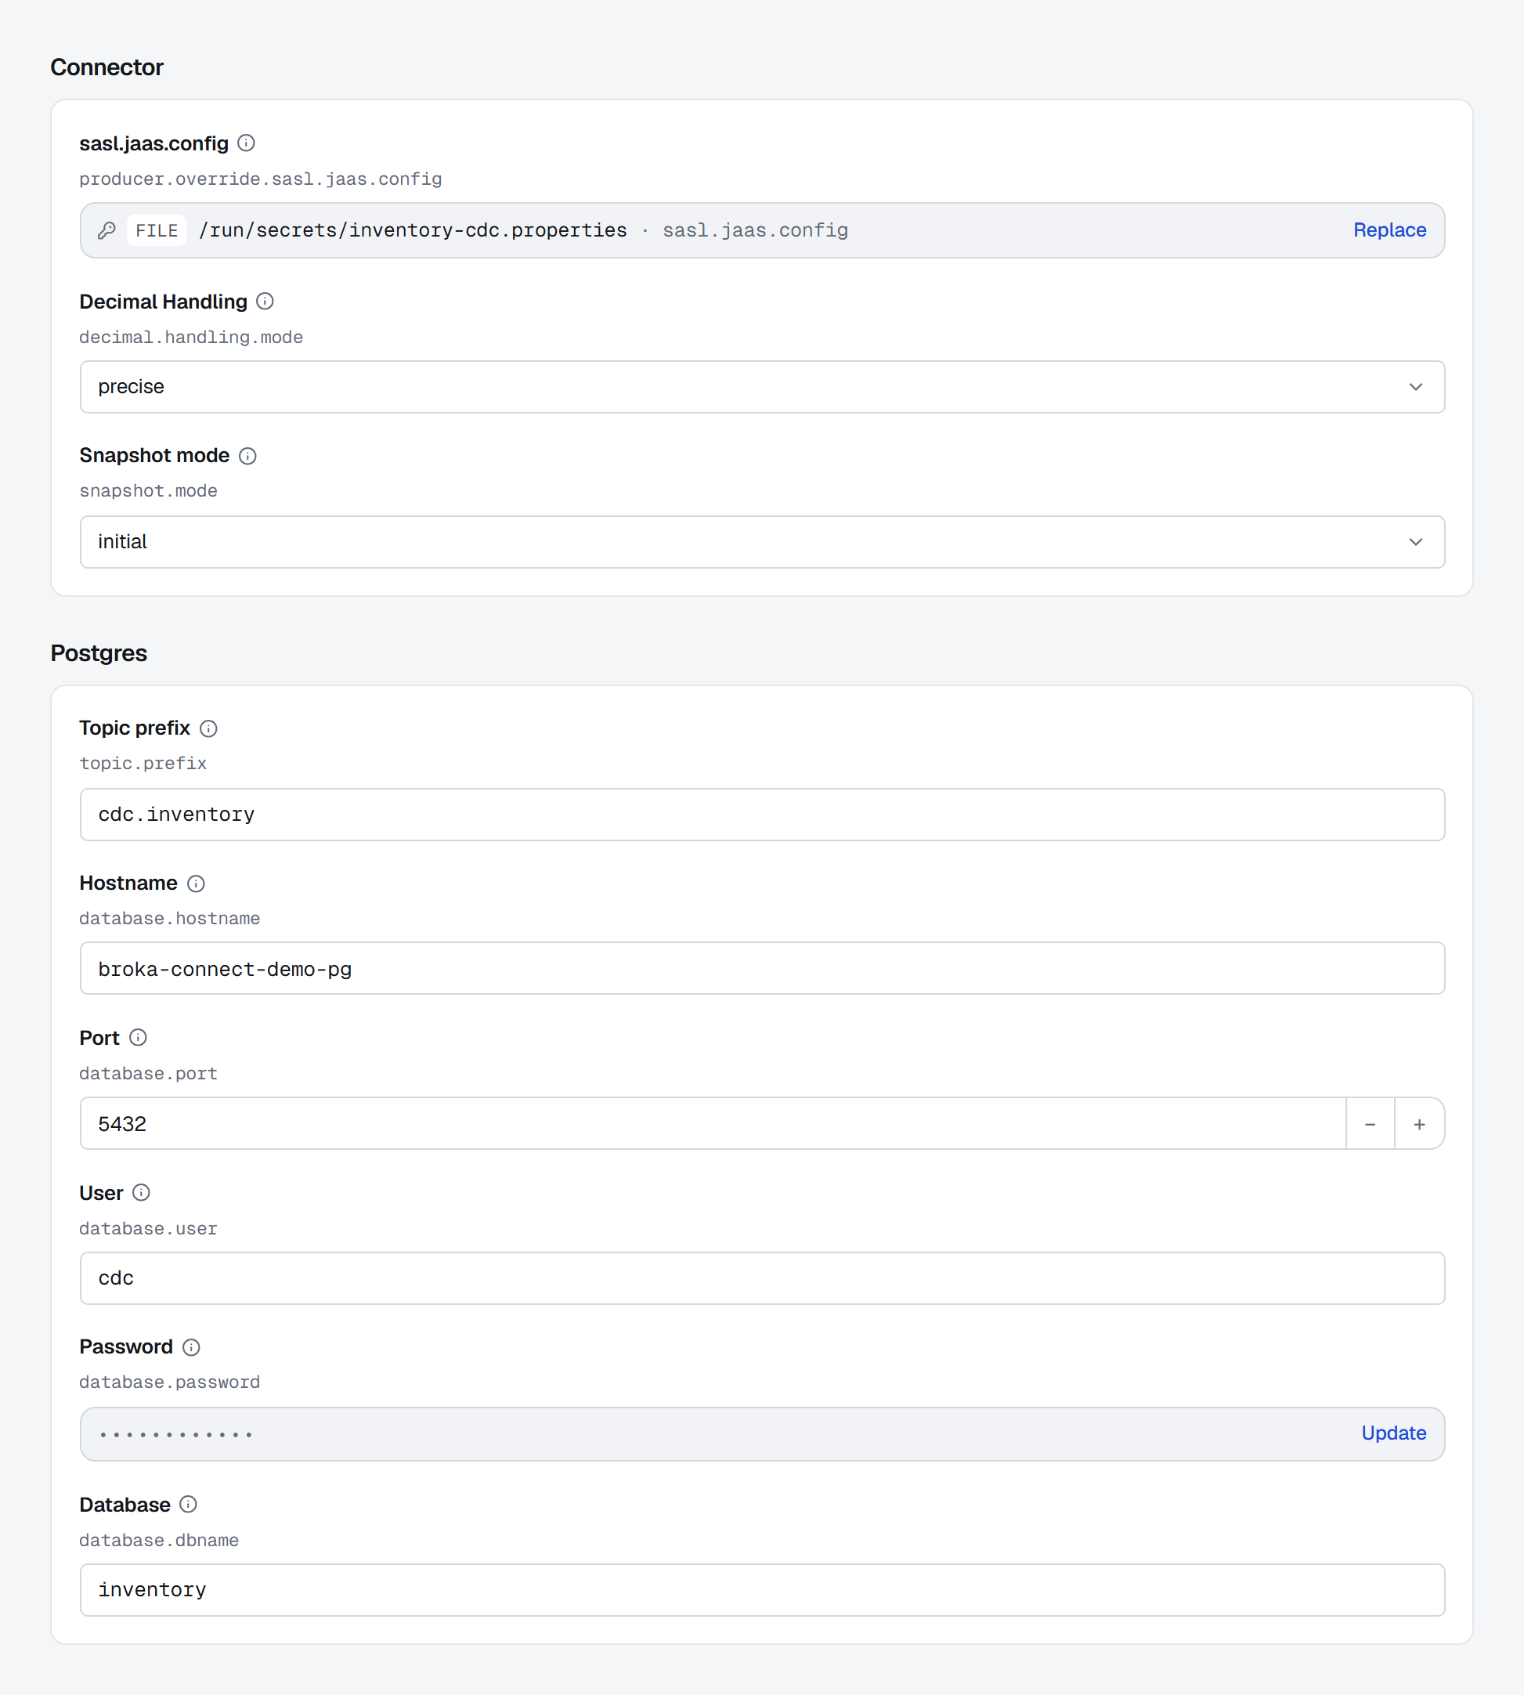Decrease the port number with minus

[x=1370, y=1124]
